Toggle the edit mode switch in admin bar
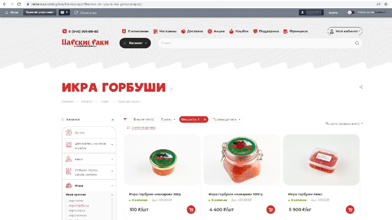This screenshot has height=220, width=392. click(x=351, y=12)
